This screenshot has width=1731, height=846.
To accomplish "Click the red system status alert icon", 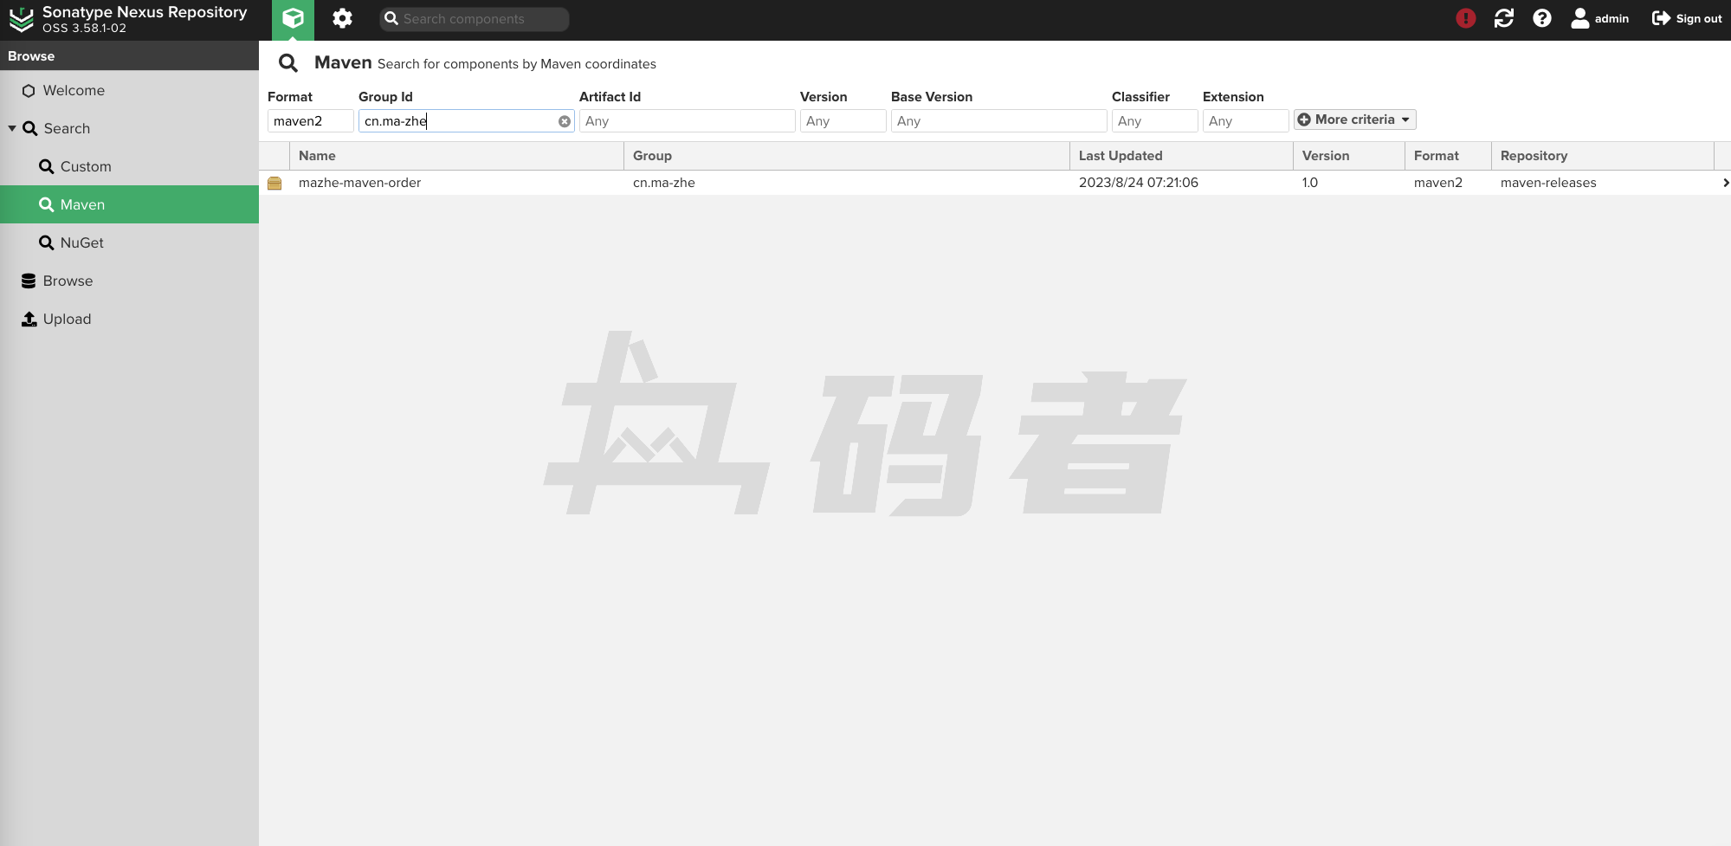I will coord(1465,18).
